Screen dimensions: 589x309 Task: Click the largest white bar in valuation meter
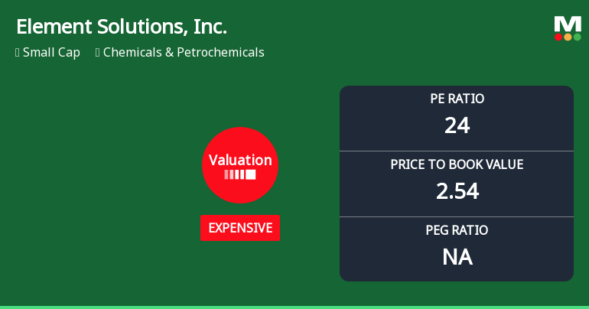point(251,174)
